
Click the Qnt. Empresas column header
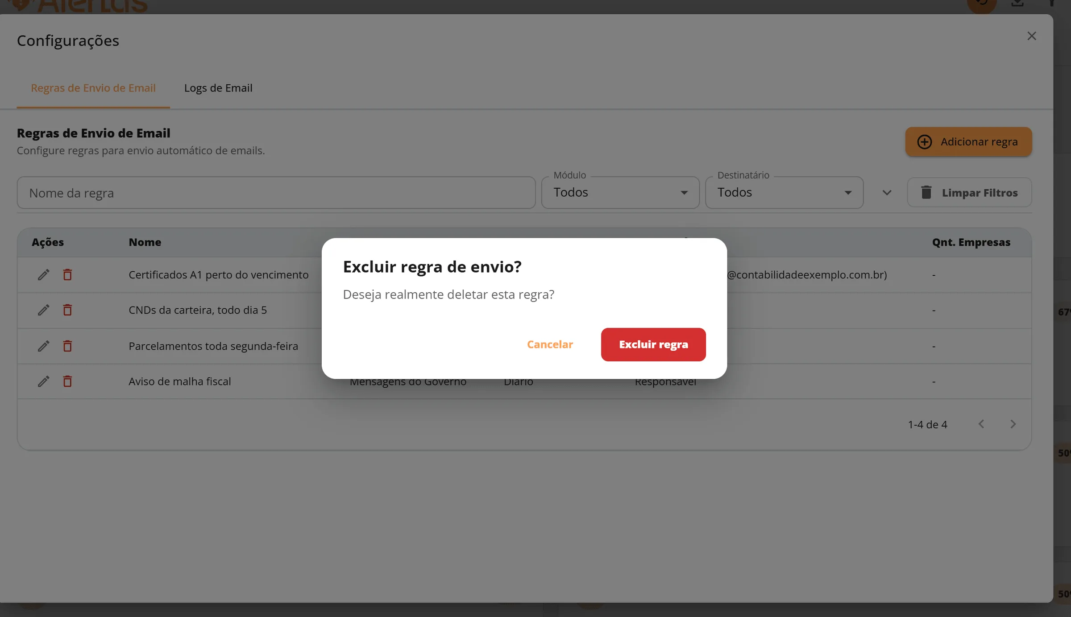click(x=971, y=242)
